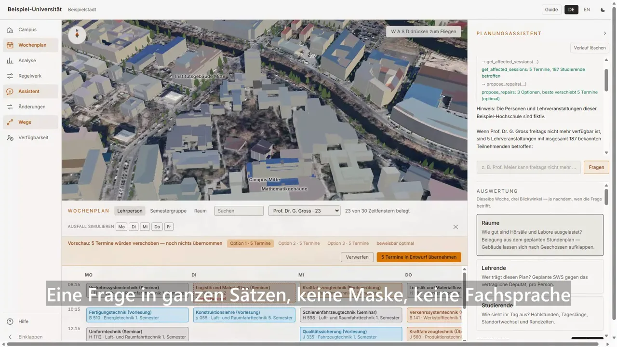Select repair Option 3 · 5 Termine
The height and width of the screenshot is (347, 617).
(348, 243)
